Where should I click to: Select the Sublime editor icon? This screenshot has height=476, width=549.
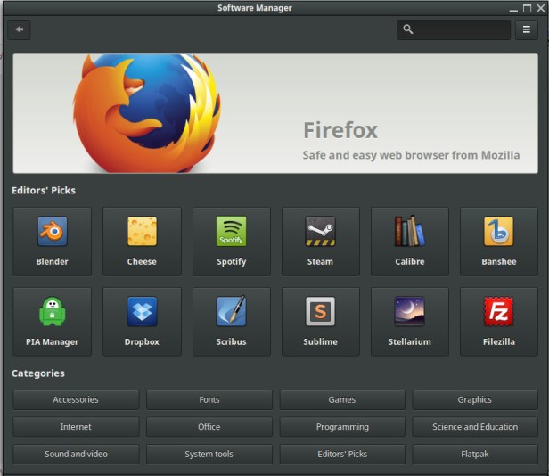[x=320, y=312]
